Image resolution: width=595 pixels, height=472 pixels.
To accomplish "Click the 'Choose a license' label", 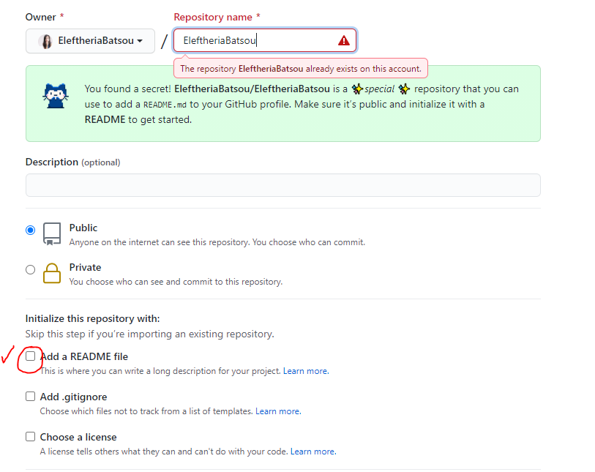I will pos(78,437).
